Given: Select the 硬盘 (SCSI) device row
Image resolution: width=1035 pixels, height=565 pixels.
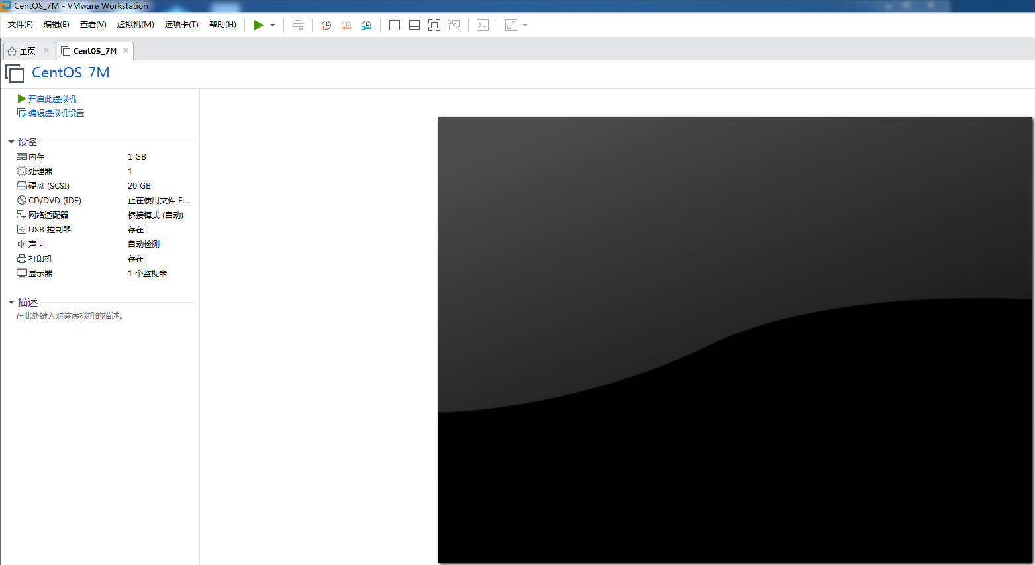Looking at the screenshot, I should (104, 186).
